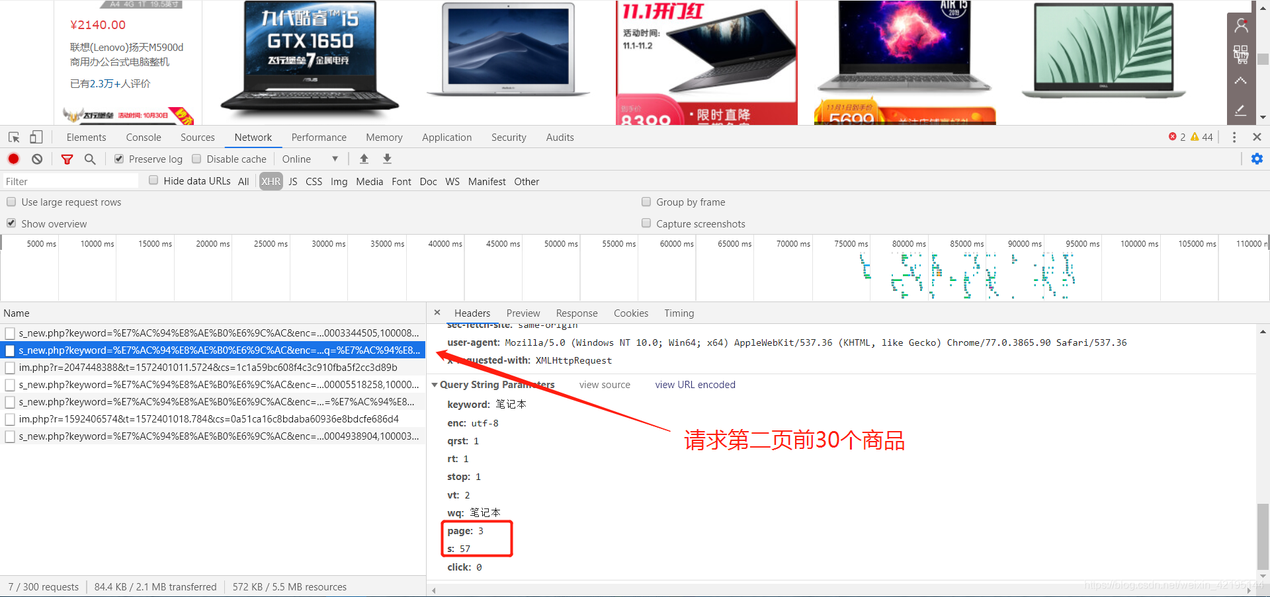Screen dimensions: 1270x597
Task: Toggle the active XHR filter
Action: coord(271,182)
